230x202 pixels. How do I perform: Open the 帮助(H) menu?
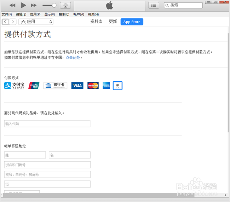click(x=93, y=15)
